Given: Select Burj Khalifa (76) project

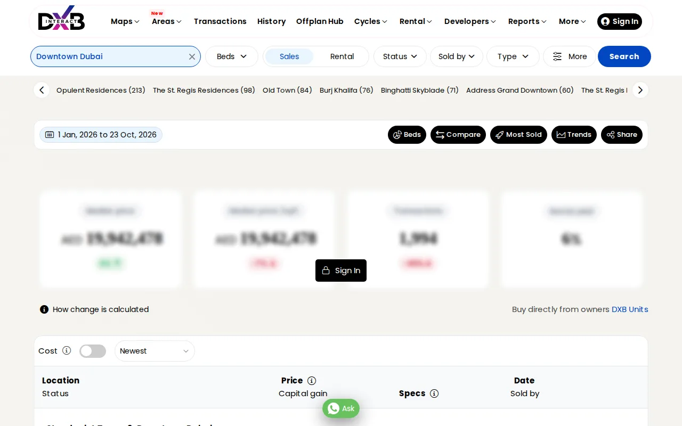Looking at the screenshot, I should click(x=346, y=90).
